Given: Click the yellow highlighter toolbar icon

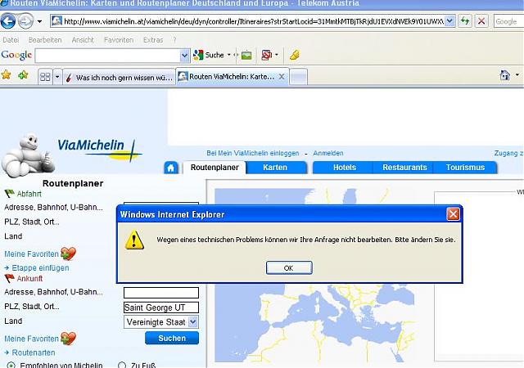Looking at the screenshot, I should pos(295,55).
